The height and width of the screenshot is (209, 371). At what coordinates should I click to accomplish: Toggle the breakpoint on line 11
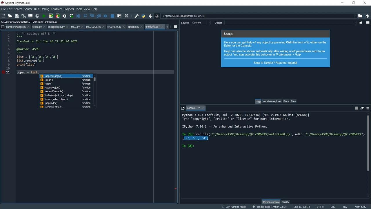pyautogui.click(x=3, y=72)
